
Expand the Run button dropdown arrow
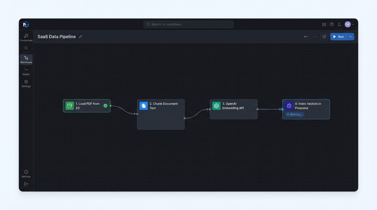coord(350,37)
